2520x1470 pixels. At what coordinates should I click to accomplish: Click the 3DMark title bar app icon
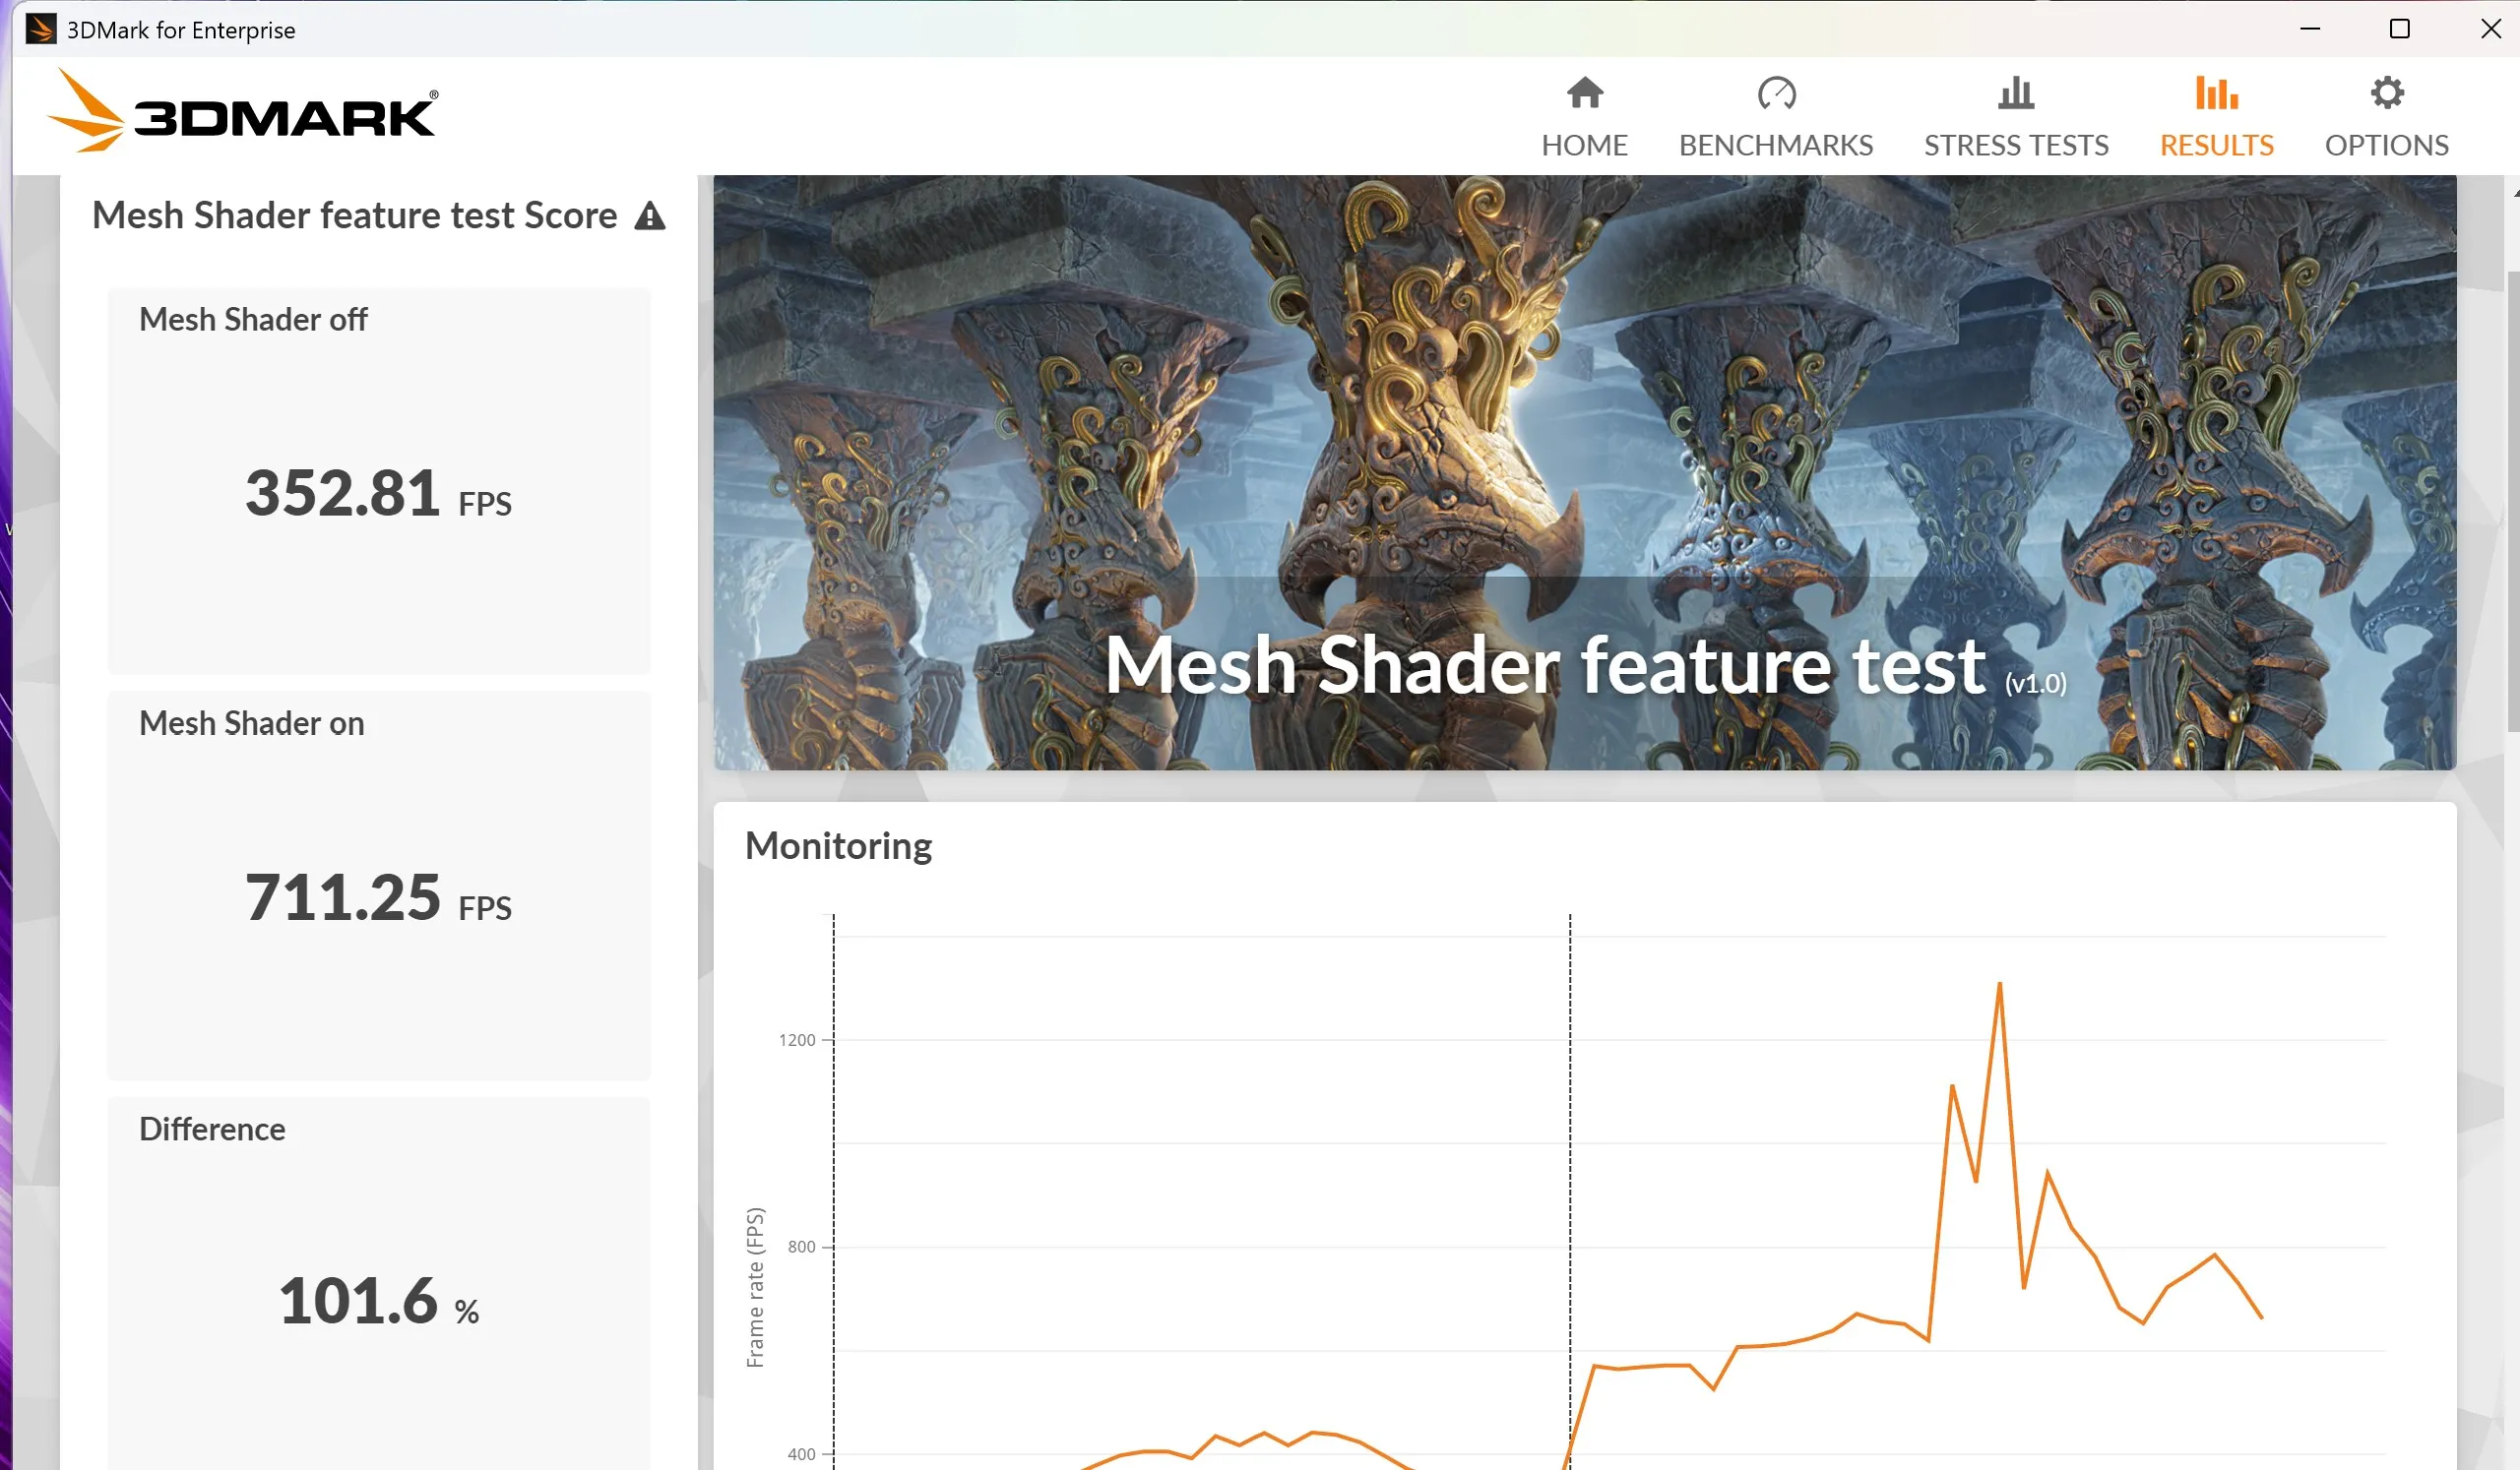tap(41, 29)
